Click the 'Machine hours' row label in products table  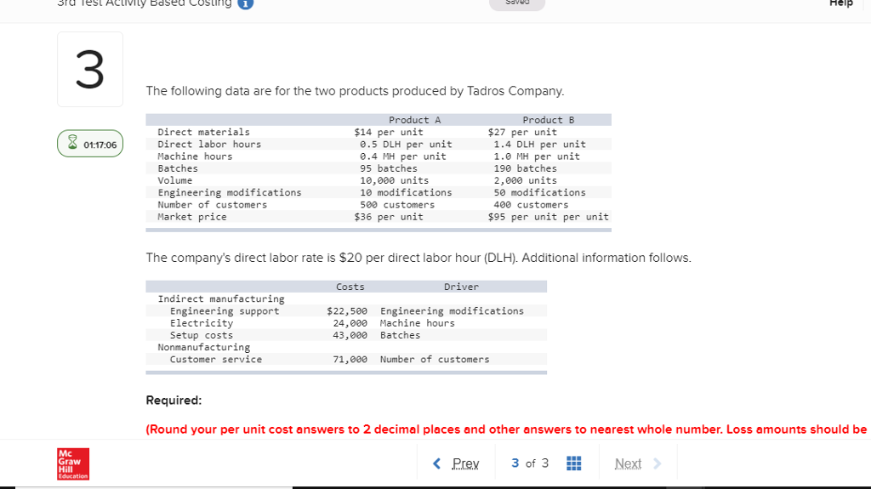pos(195,156)
